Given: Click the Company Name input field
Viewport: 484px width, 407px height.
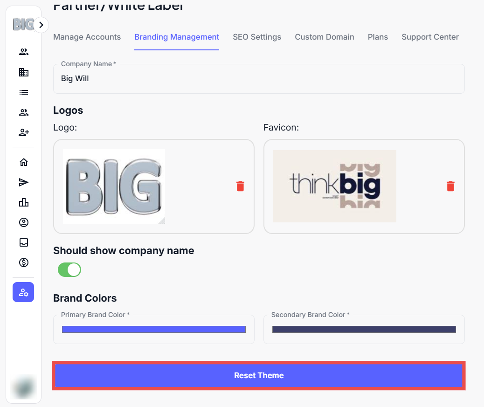Looking at the screenshot, I should point(259,79).
